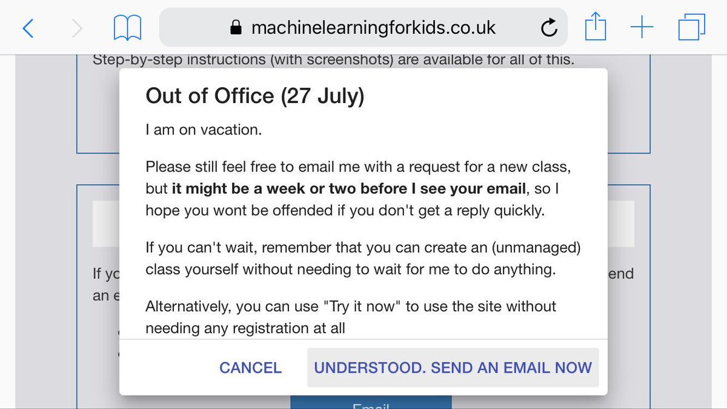Screen dimensions: 727x409
Task: Click the 'hope you wont be offended' line
Action: 345,211
